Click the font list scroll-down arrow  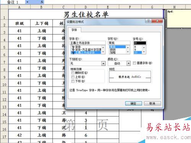pos(103,52)
